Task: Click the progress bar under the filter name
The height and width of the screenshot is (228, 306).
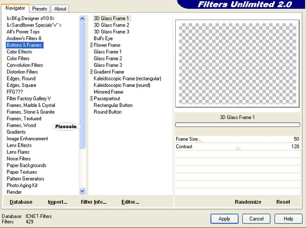Action: (x=237, y=125)
